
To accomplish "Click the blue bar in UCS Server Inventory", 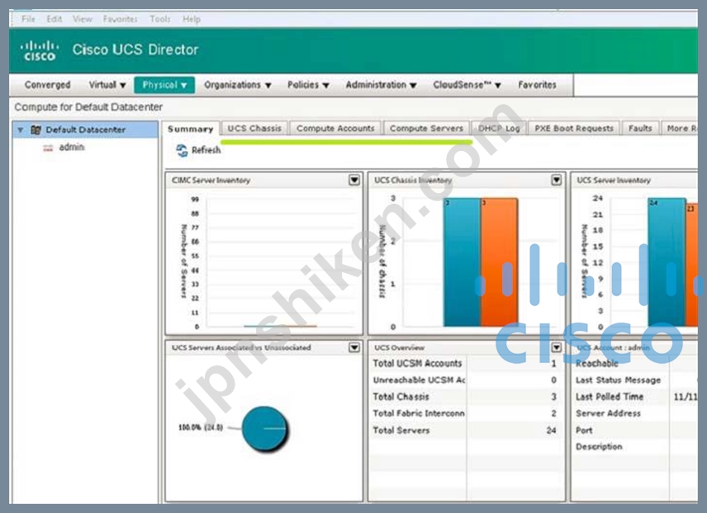I will click(x=667, y=261).
